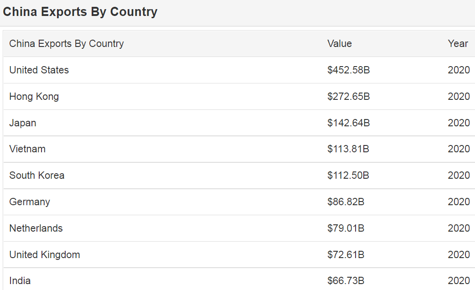Click the China Exports By Country page title
This screenshot has width=475, height=290.
click(80, 12)
